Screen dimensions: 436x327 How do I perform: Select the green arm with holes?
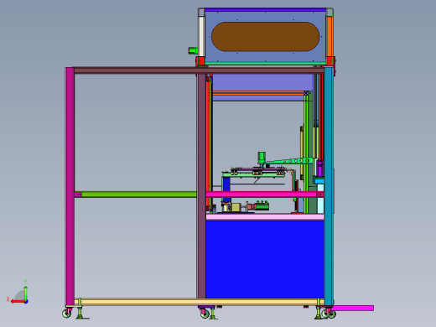pyautogui.click(x=289, y=161)
